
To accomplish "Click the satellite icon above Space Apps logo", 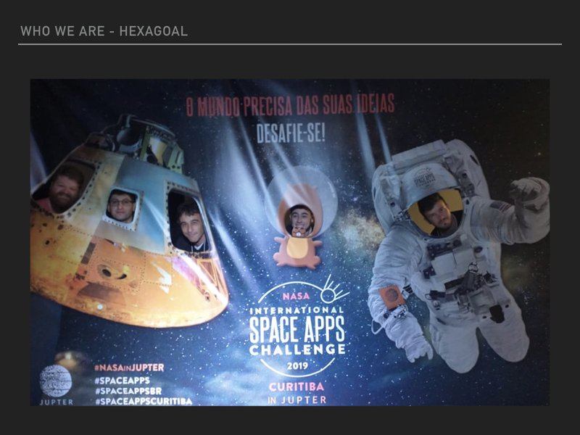I will pos(334,288).
